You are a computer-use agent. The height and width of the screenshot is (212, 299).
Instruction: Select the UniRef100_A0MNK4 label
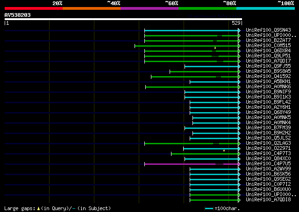coord(268,123)
